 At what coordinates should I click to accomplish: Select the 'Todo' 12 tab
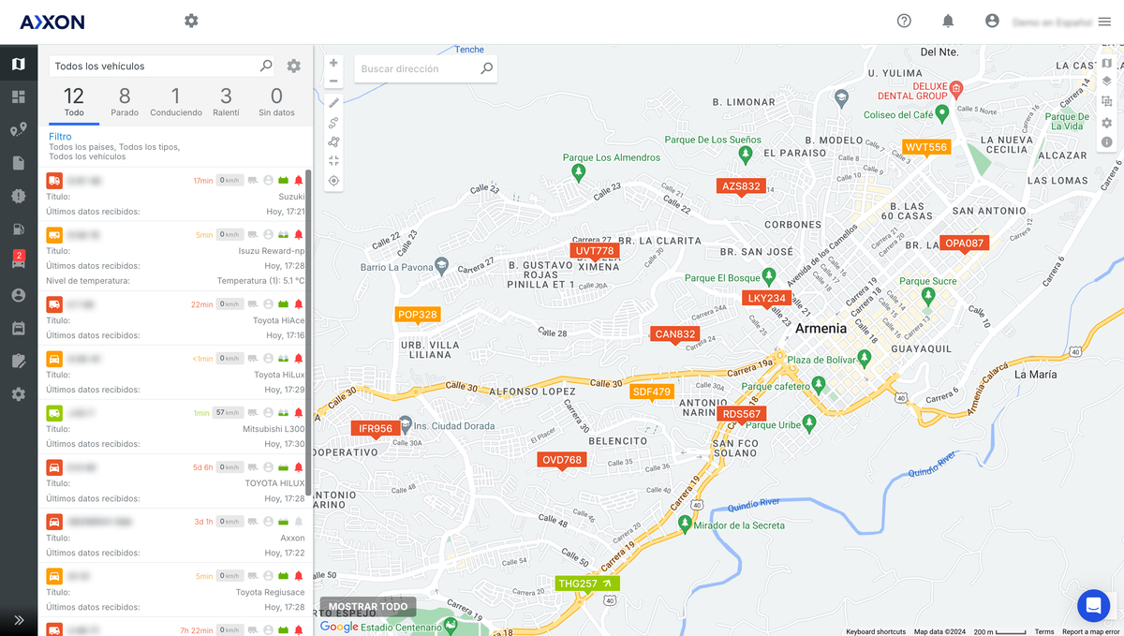click(74, 102)
